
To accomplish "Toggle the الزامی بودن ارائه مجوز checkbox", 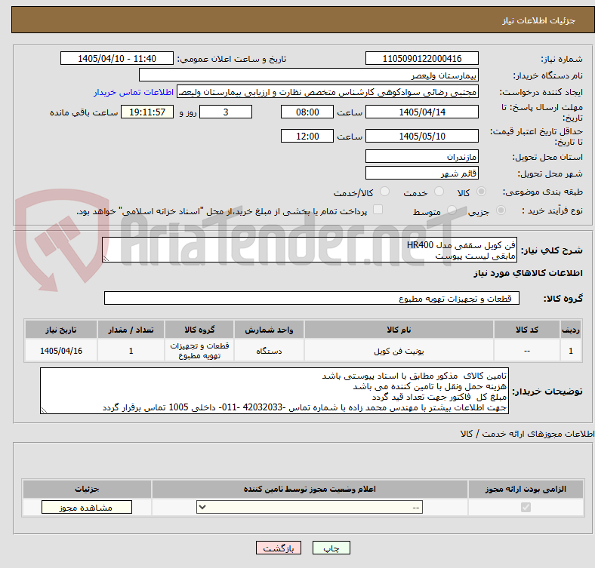I will coord(526,508).
